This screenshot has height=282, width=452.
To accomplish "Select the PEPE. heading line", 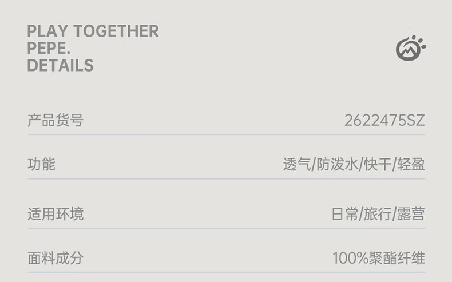I will [49, 49].
